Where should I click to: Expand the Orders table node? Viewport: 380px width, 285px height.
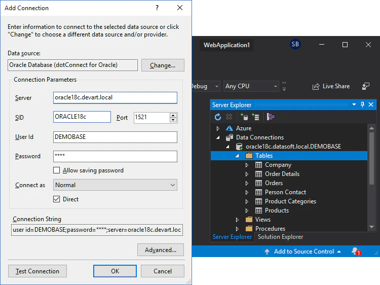(247, 183)
